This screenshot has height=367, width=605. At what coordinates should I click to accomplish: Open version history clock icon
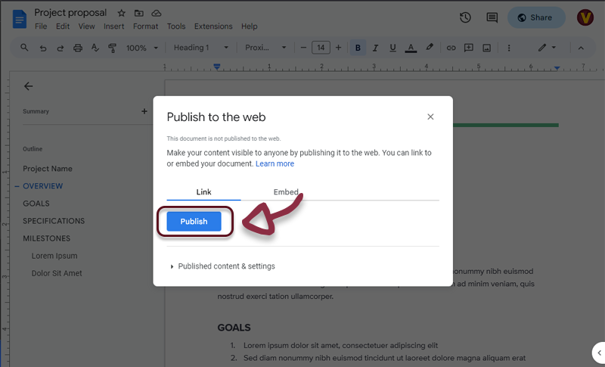click(x=465, y=17)
